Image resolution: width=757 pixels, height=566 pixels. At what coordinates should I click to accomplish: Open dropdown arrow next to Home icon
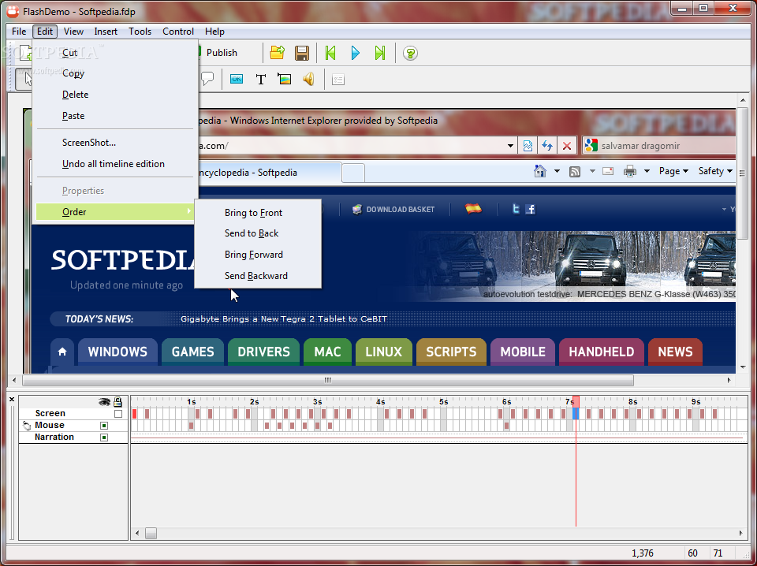tap(557, 171)
